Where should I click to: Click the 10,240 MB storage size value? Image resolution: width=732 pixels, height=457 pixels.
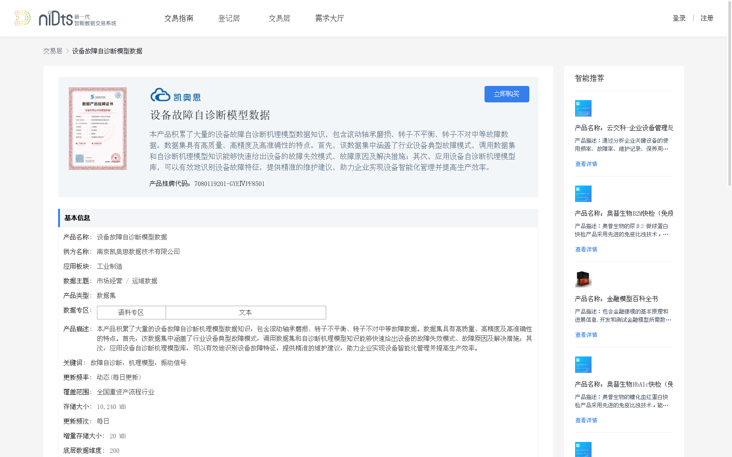tap(111, 407)
